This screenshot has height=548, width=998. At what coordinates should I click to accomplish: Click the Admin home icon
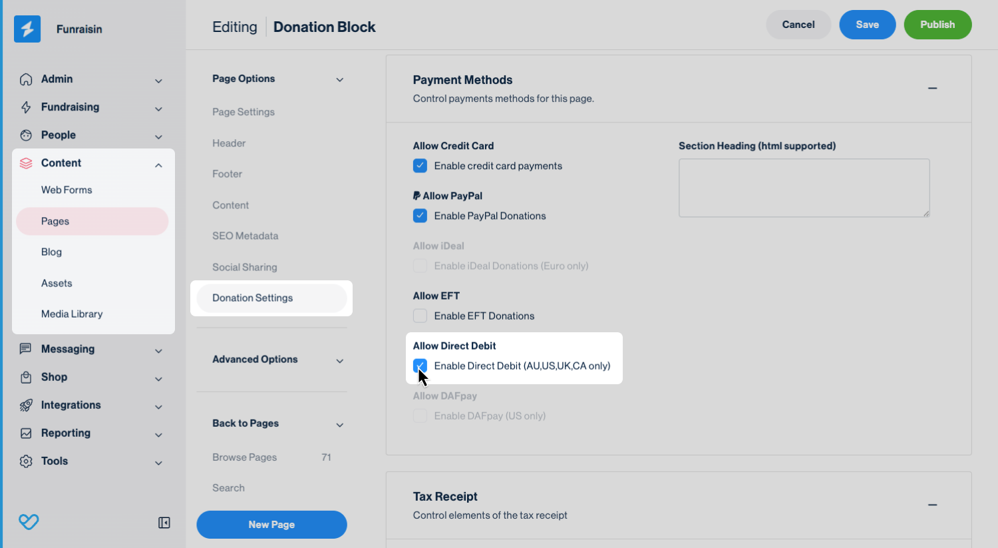pos(26,79)
